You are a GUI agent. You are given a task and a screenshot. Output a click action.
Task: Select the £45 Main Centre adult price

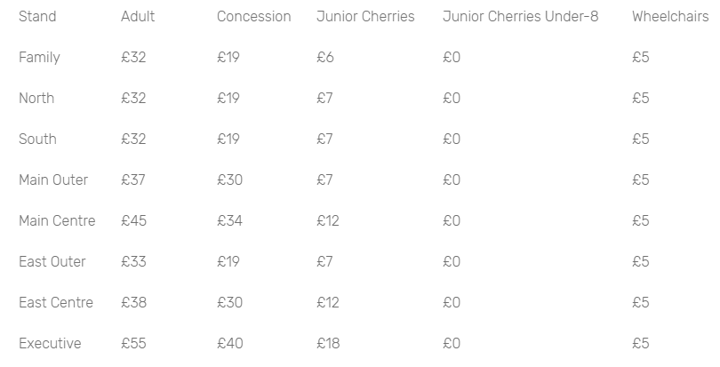[133, 221]
